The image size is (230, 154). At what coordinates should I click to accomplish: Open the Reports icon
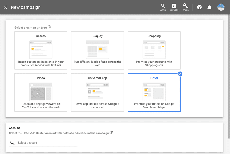point(174,7)
